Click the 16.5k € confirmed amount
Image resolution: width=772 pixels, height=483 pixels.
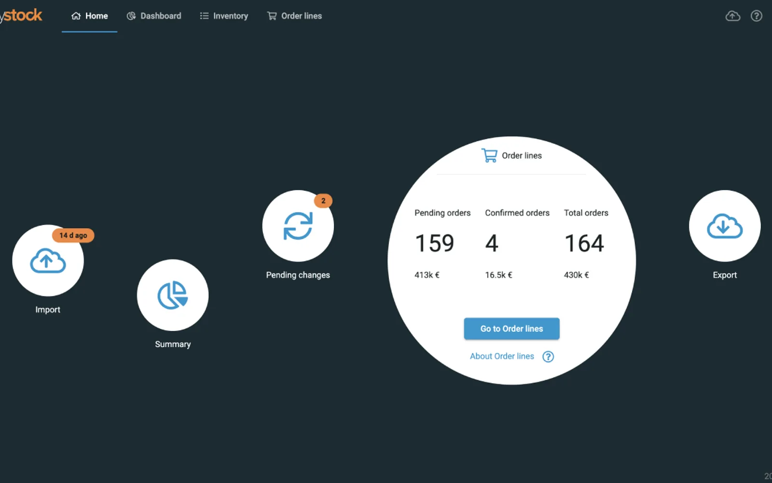tap(498, 275)
